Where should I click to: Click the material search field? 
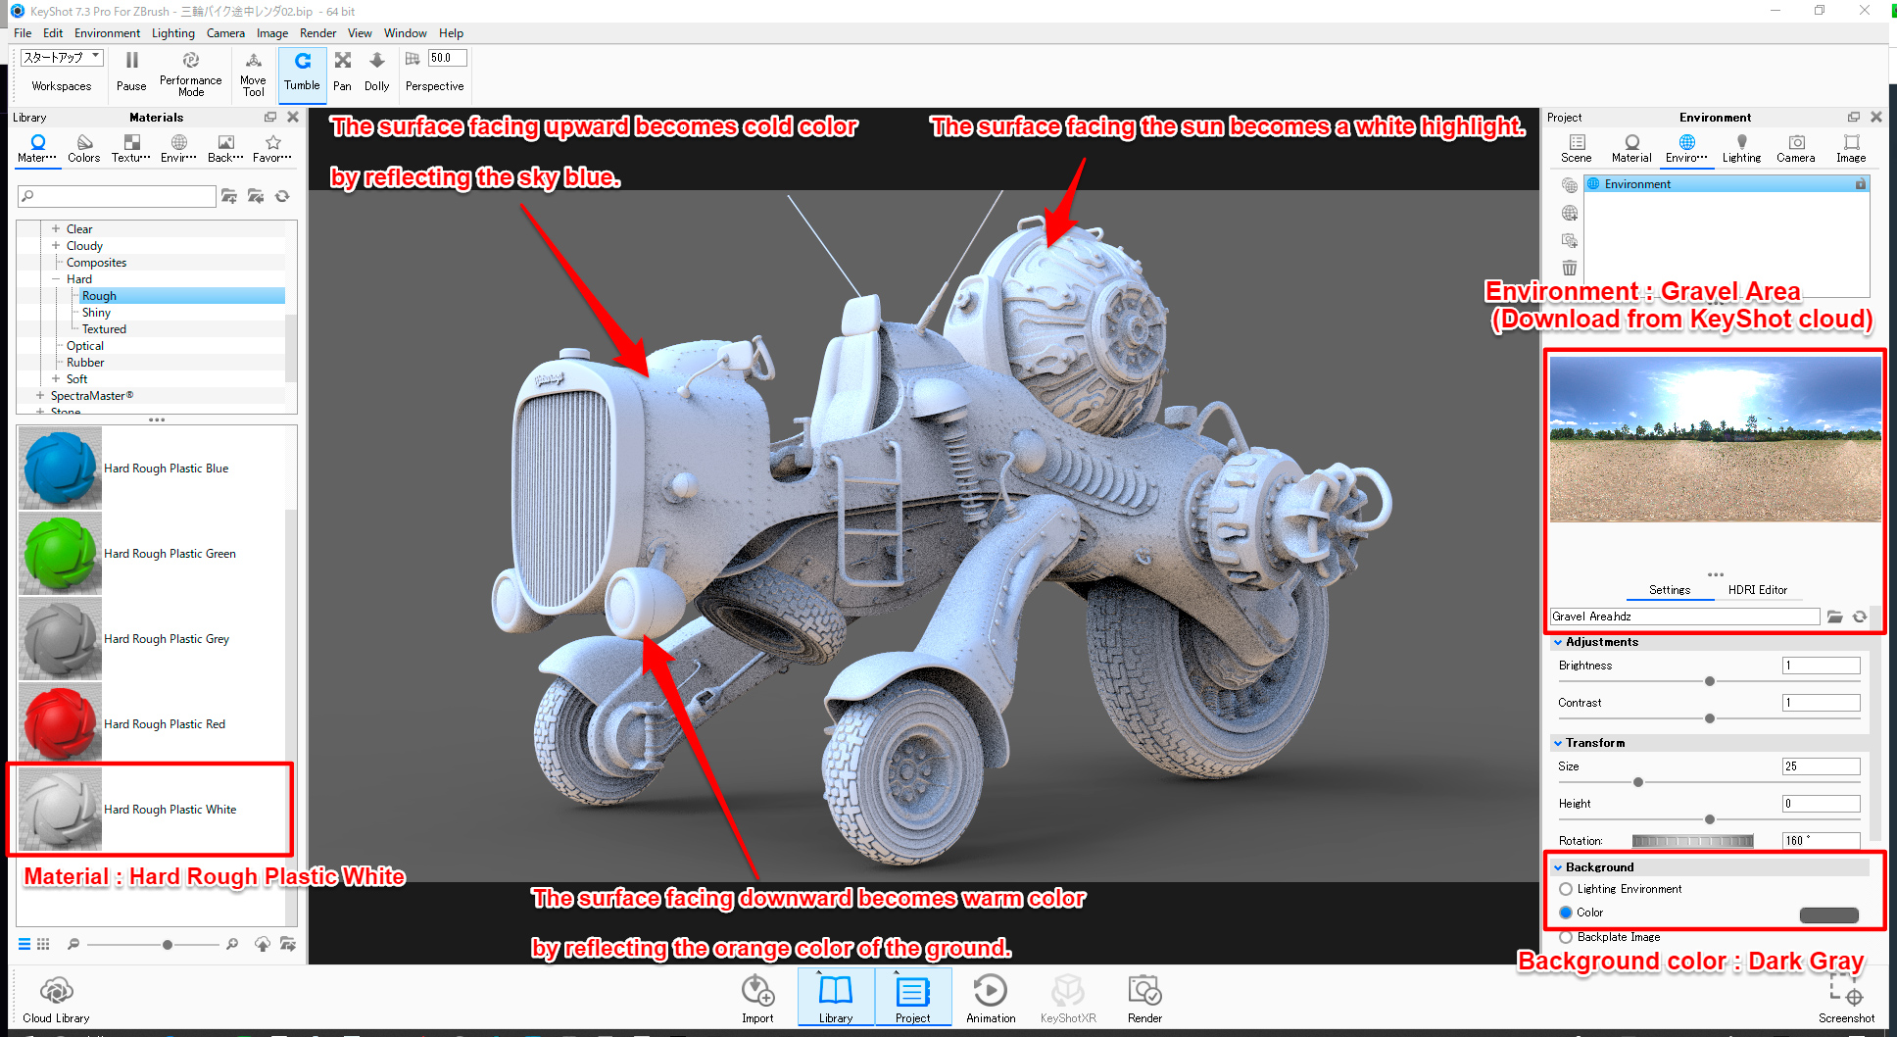[x=117, y=196]
